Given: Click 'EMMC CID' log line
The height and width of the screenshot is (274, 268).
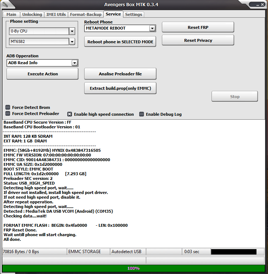Looking at the screenshot, I should [57, 160].
